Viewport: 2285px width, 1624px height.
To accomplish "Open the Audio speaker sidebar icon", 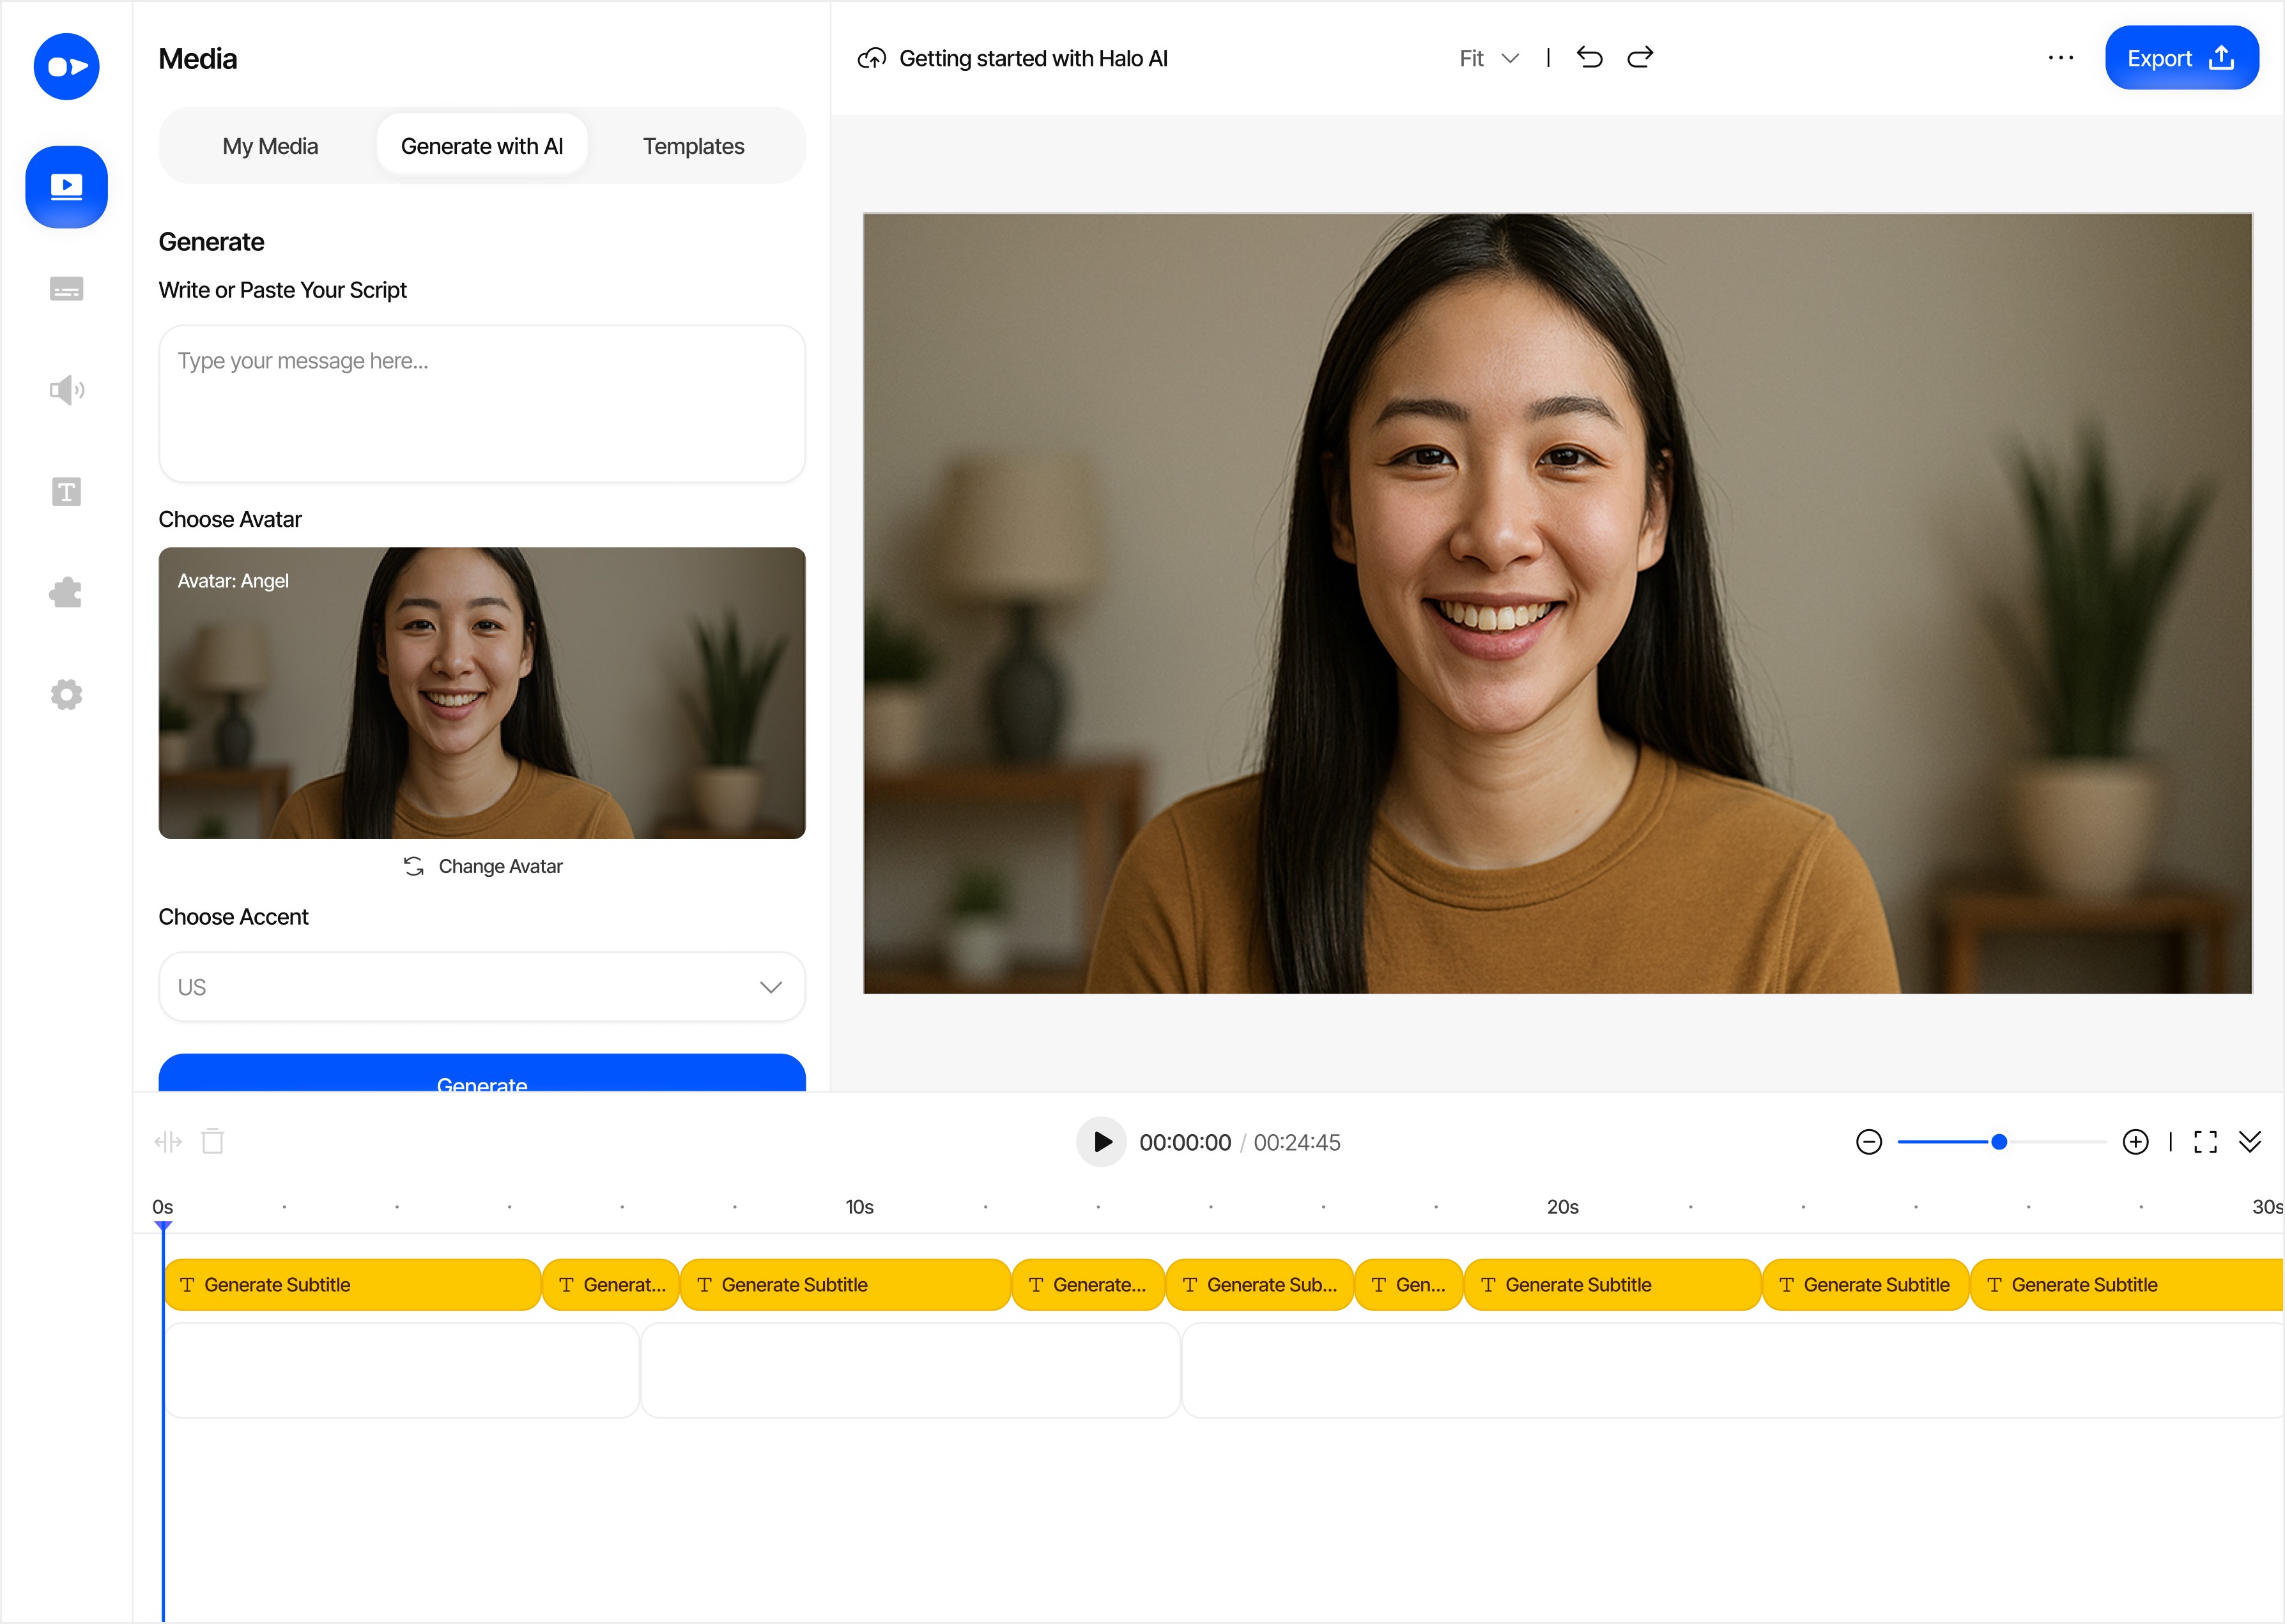I will 66,390.
